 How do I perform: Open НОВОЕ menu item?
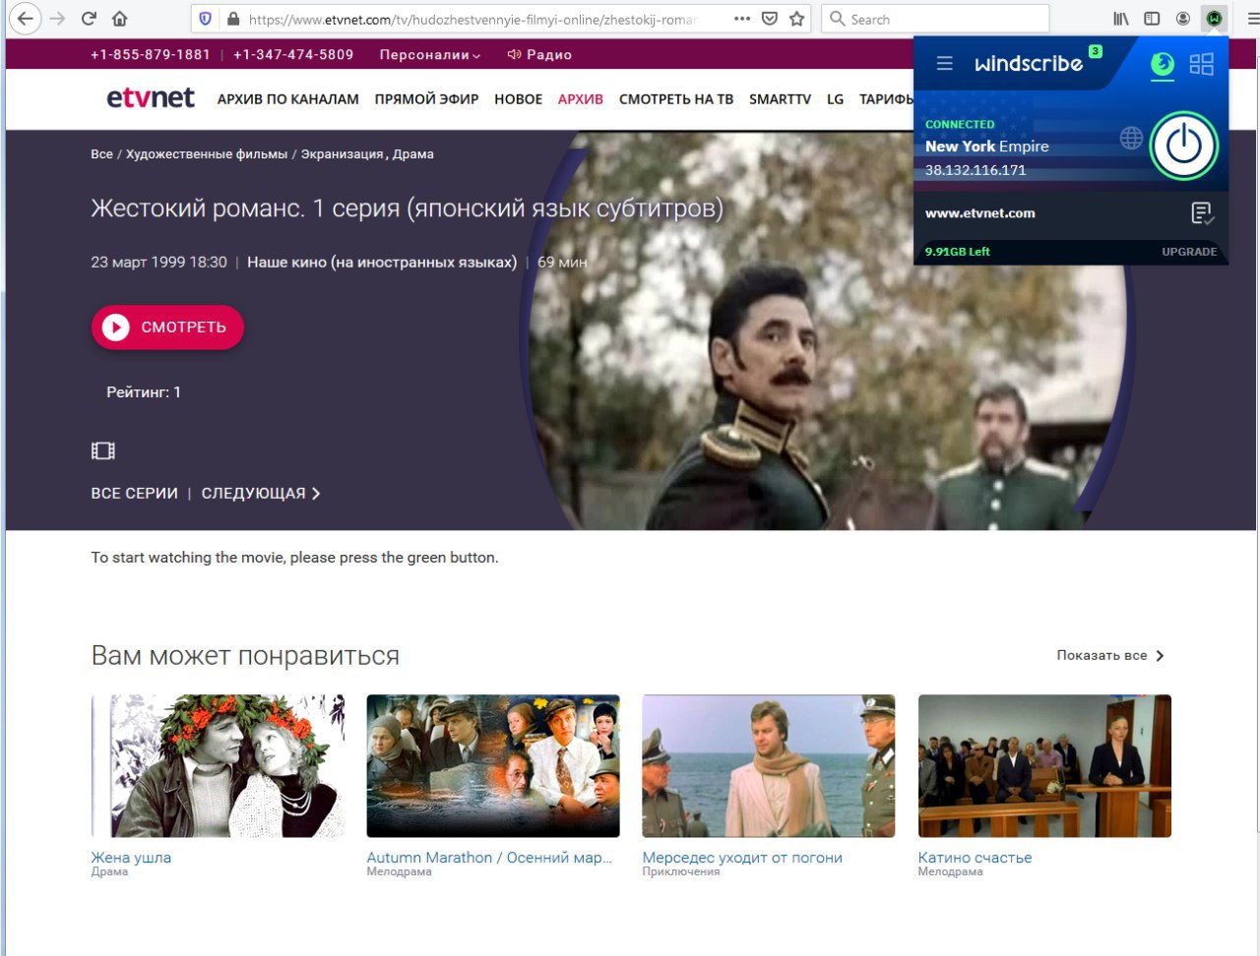coord(519,99)
